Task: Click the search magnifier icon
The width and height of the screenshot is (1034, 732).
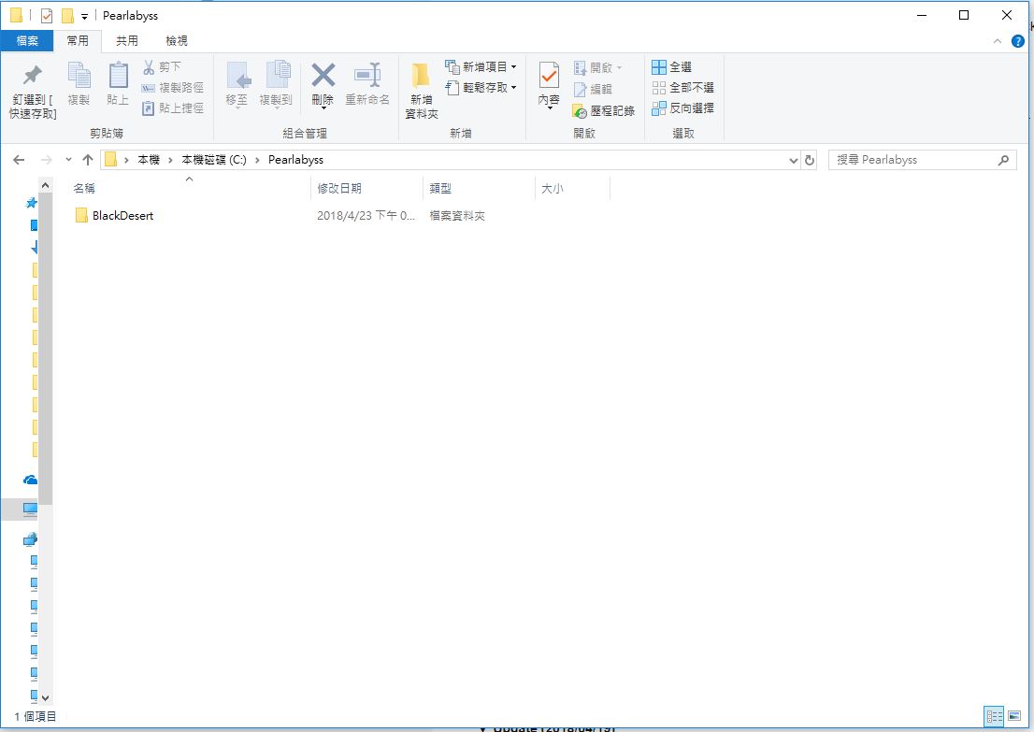Action: point(1003,160)
